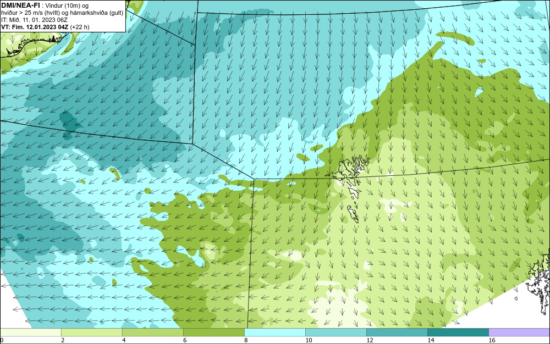Viewport: 550px width, 344px height.
Task: Pick the light green 2–4 m/s swatch
Action: tap(91, 332)
